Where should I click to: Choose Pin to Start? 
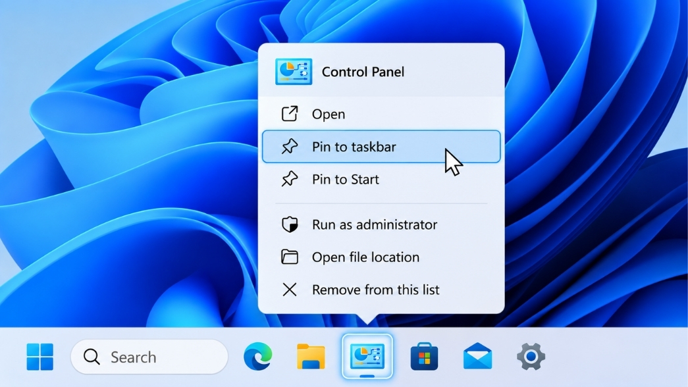(381, 179)
